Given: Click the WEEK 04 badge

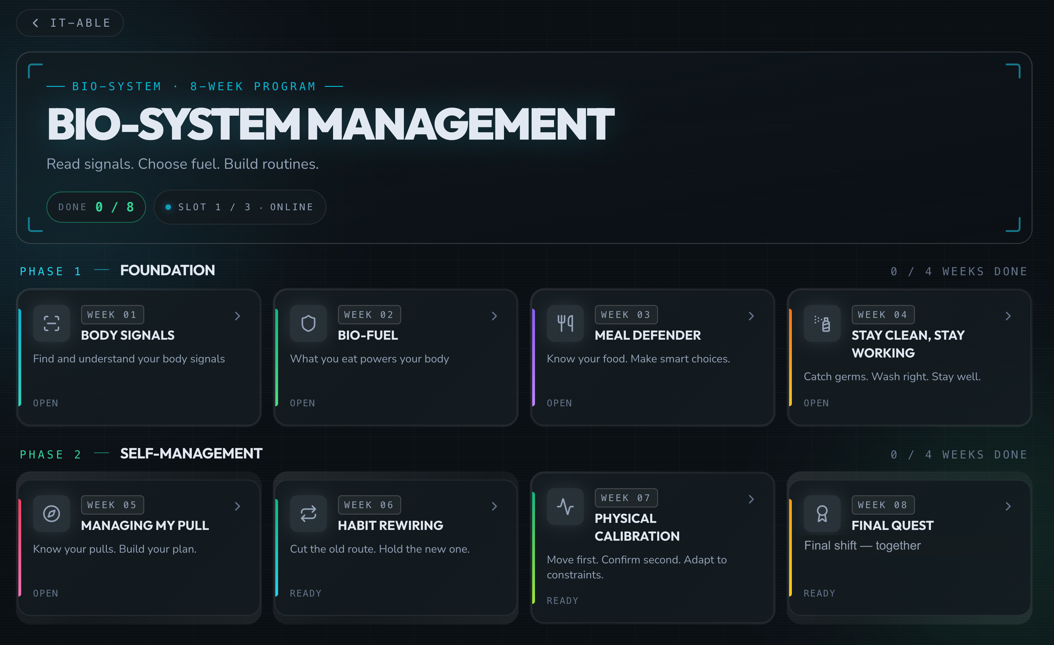Looking at the screenshot, I should pyautogui.click(x=883, y=315).
